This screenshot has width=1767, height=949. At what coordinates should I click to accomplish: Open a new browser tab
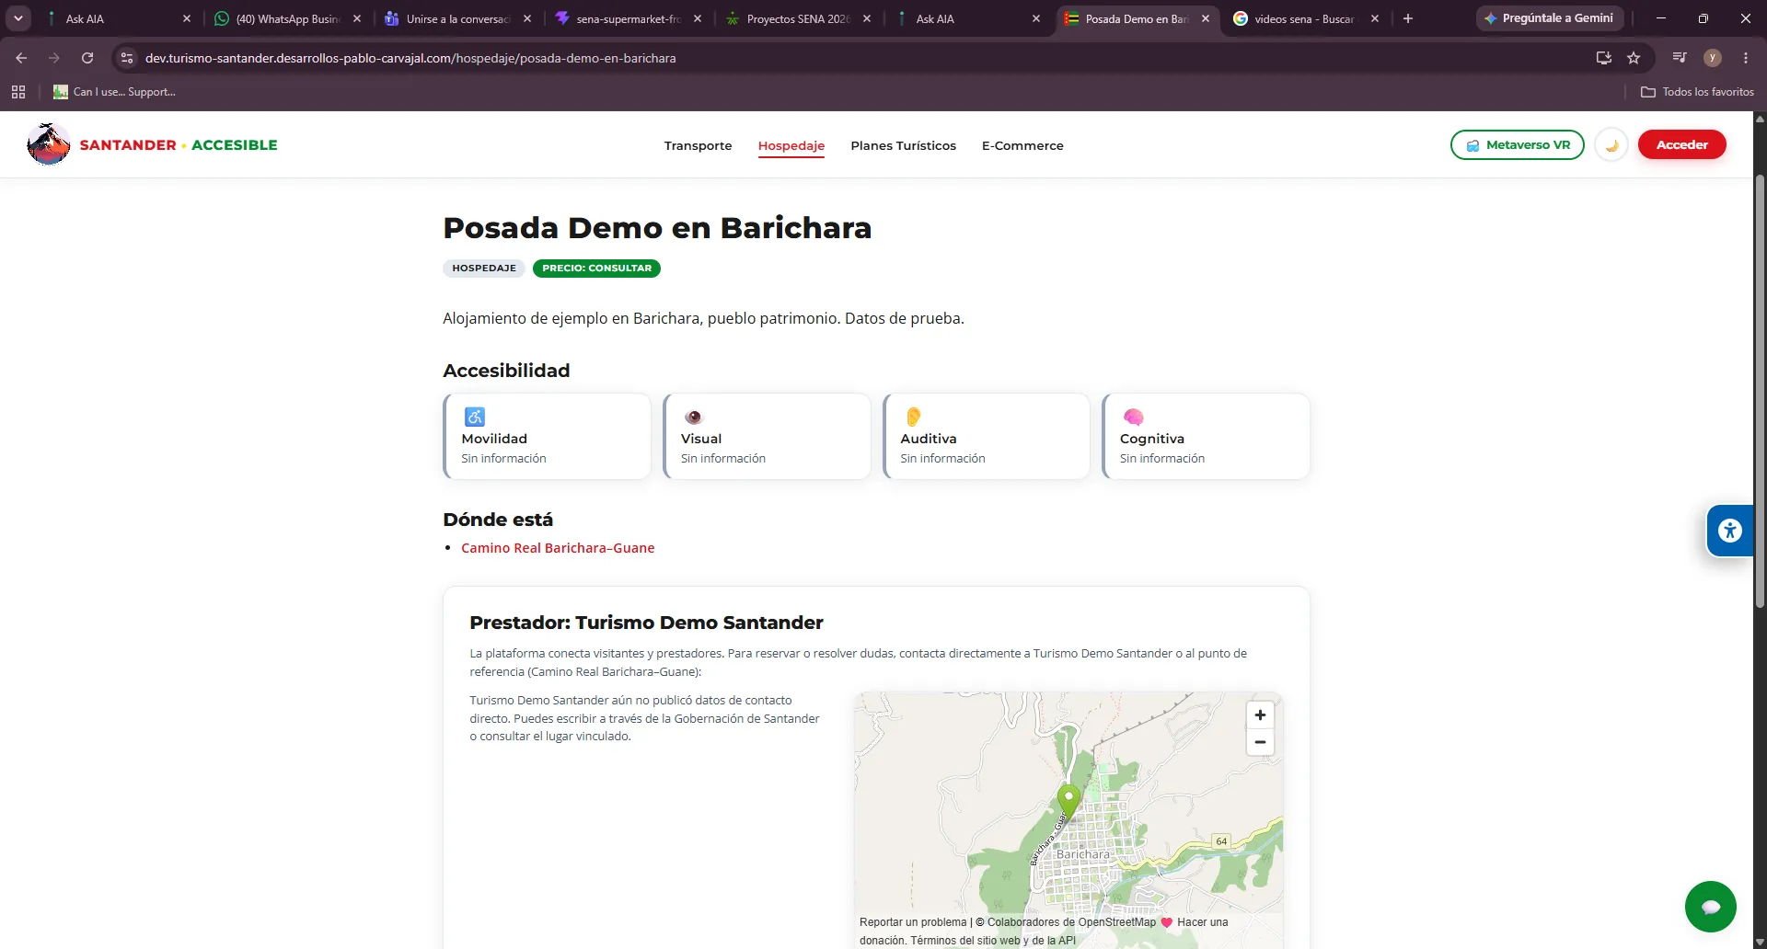1408,18
